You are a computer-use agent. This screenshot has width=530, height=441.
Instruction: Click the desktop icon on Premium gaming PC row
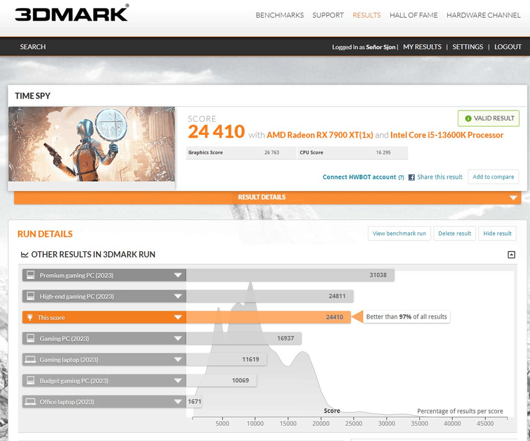pos(30,275)
